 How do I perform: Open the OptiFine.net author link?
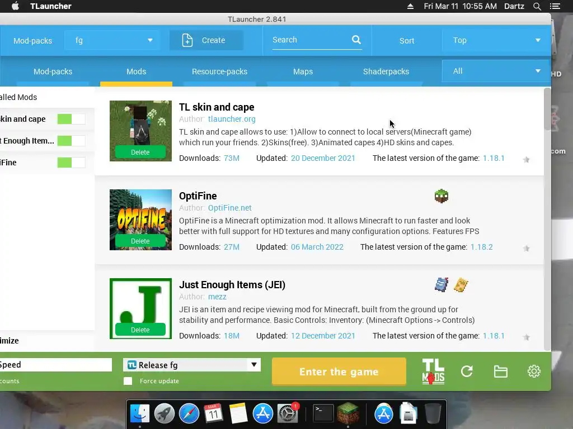click(x=229, y=208)
